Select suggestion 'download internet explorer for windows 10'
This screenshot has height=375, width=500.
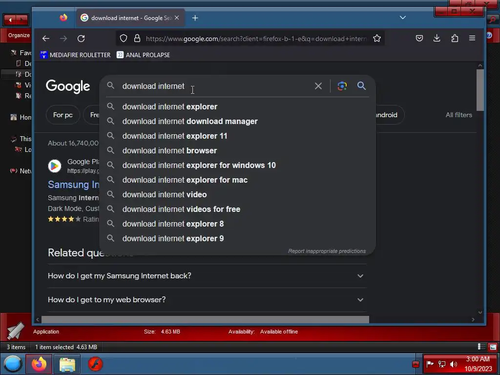(x=238, y=165)
